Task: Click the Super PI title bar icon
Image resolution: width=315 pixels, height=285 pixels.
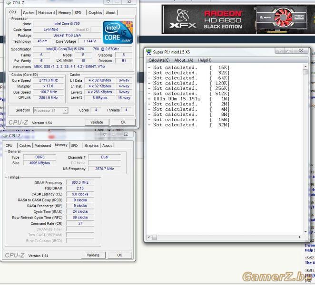Action: tap(148, 52)
